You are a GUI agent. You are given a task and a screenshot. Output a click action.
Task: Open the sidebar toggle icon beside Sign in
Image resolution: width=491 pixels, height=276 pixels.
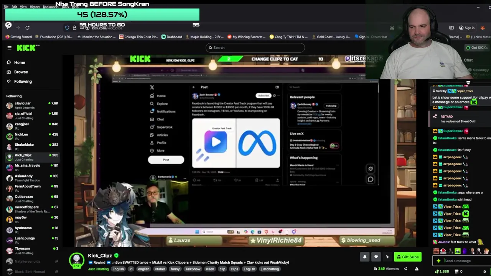coord(451,28)
